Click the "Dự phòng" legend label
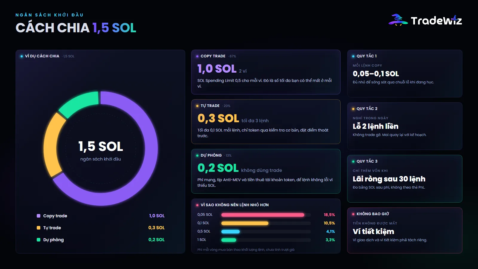Screen dimensions: 478x269 pyautogui.click(x=53, y=240)
